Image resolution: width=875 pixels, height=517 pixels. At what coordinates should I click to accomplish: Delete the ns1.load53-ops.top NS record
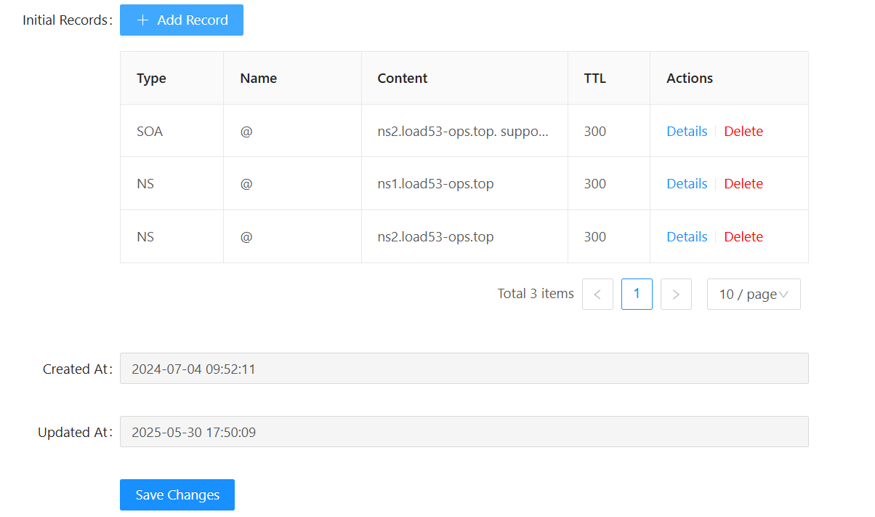[743, 184]
